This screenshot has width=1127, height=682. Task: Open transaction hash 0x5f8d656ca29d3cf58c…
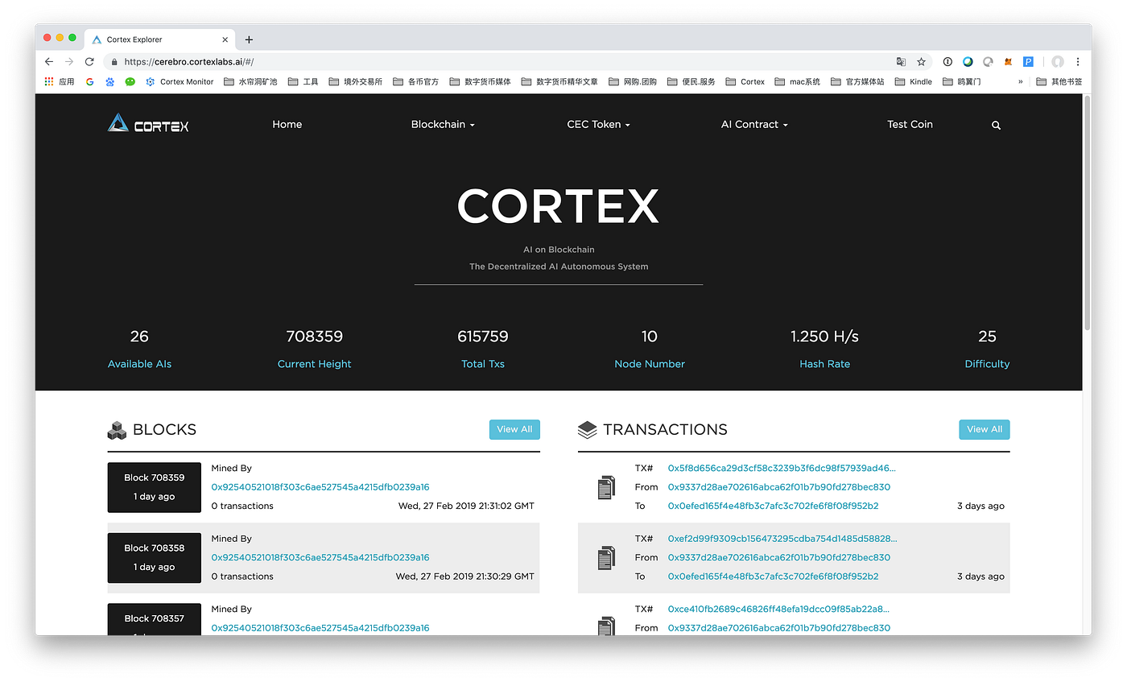coord(782,468)
